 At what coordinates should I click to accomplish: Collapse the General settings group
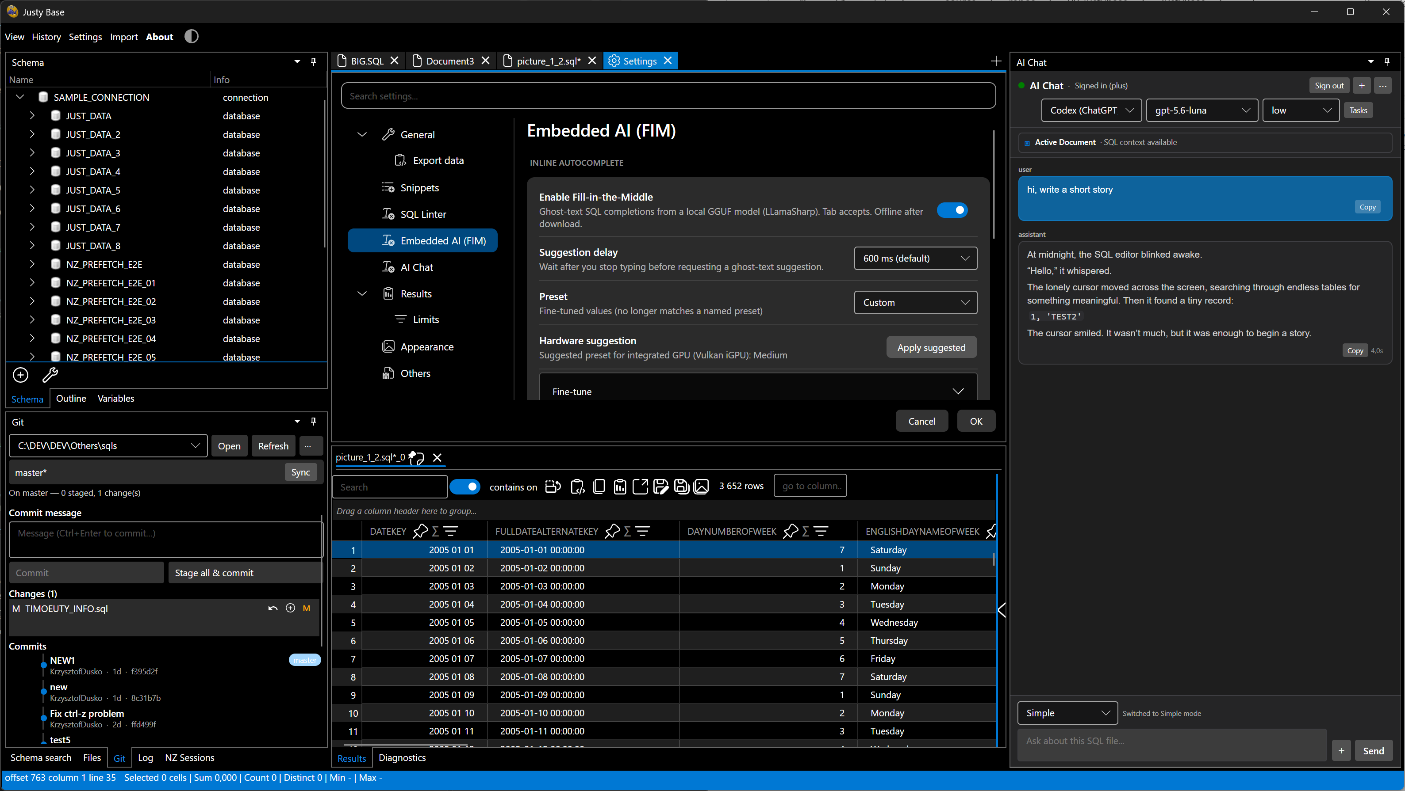point(361,134)
